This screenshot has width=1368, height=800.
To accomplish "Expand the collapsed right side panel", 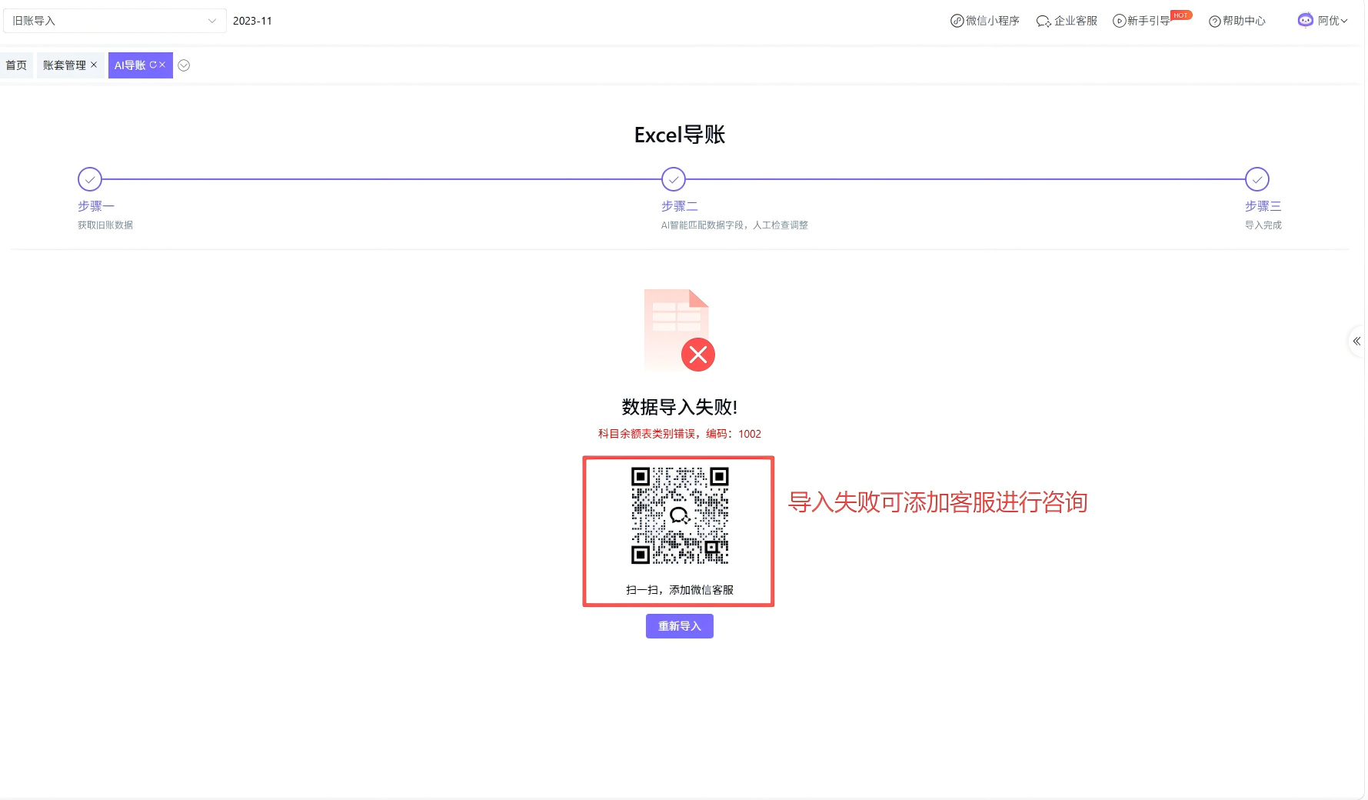I will tap(1356, 341).
